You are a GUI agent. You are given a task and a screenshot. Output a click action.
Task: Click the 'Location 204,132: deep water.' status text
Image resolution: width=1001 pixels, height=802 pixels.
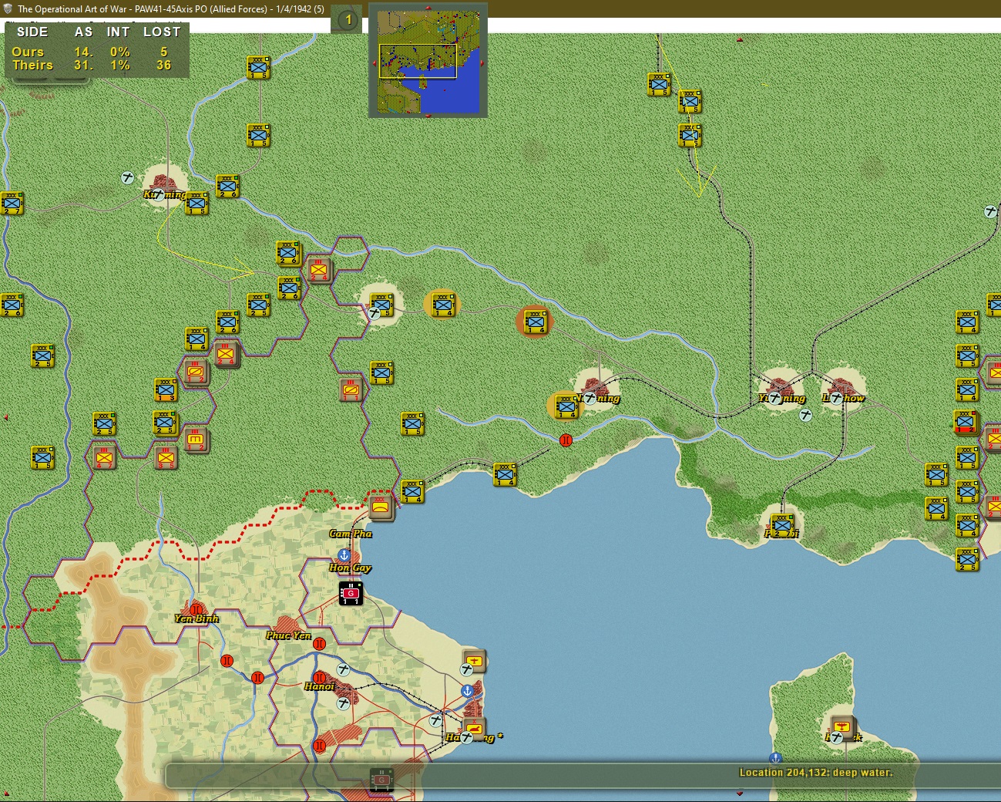(816, 772)
